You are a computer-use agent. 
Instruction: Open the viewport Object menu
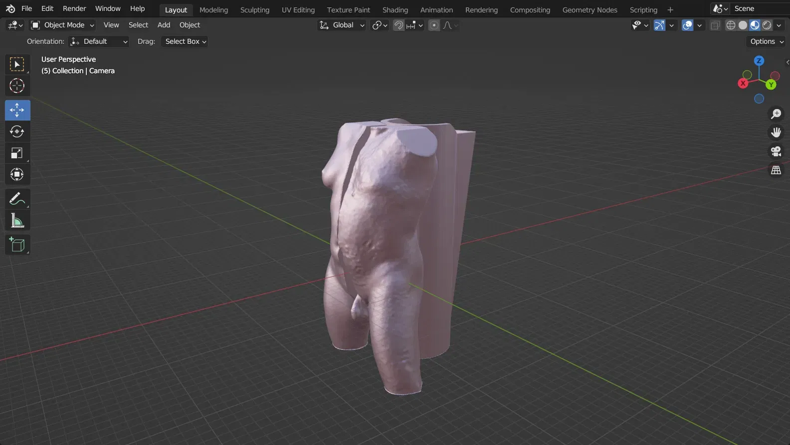pyautogui.click(x=190, y=25)
